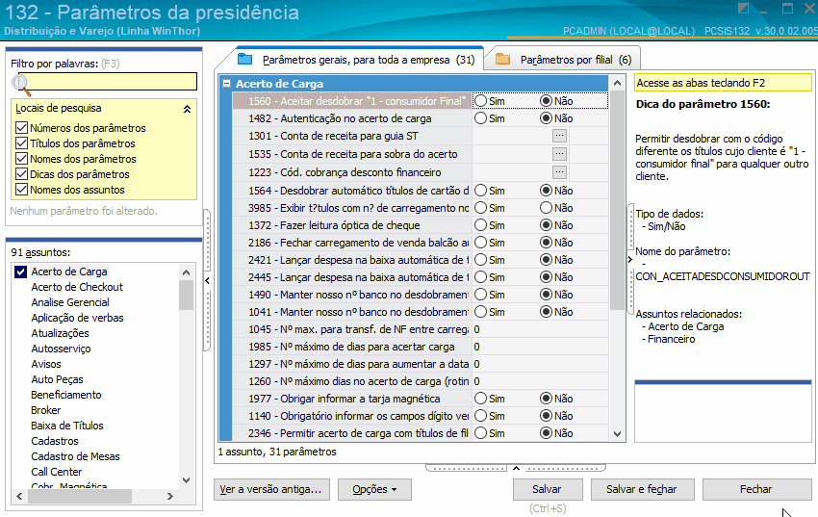Click the bottom notes text area
The image size is (818, 517).
click(723, 413)
